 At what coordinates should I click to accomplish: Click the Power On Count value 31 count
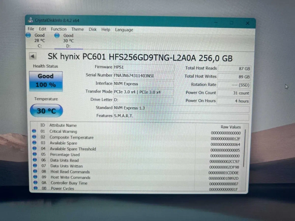point(233,93)
